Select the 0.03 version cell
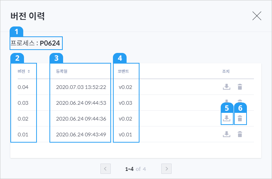 click(23, 103)
